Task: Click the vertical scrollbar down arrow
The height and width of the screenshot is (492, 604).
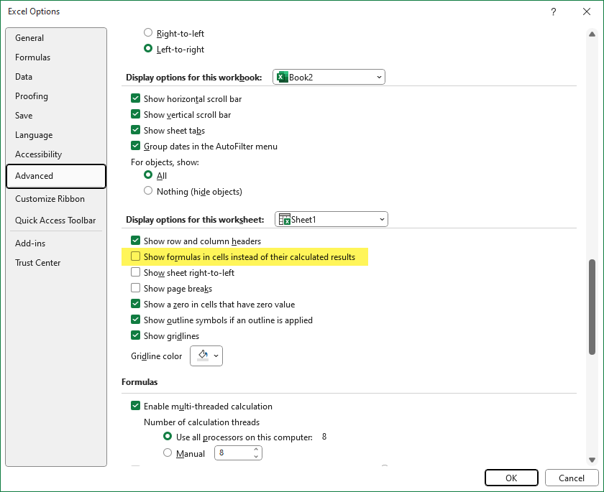Action: tap(592, 460)
